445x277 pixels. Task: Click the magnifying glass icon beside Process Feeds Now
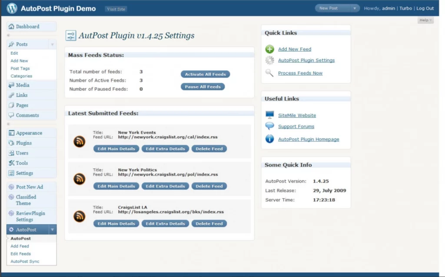click(x=269, y=73)
